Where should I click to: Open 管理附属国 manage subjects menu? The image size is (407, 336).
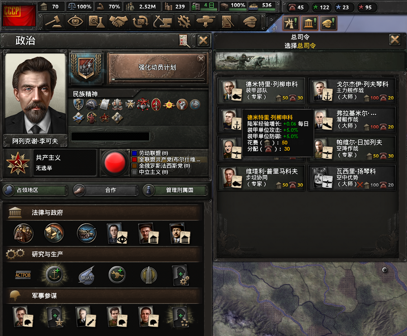coord(175,190)
